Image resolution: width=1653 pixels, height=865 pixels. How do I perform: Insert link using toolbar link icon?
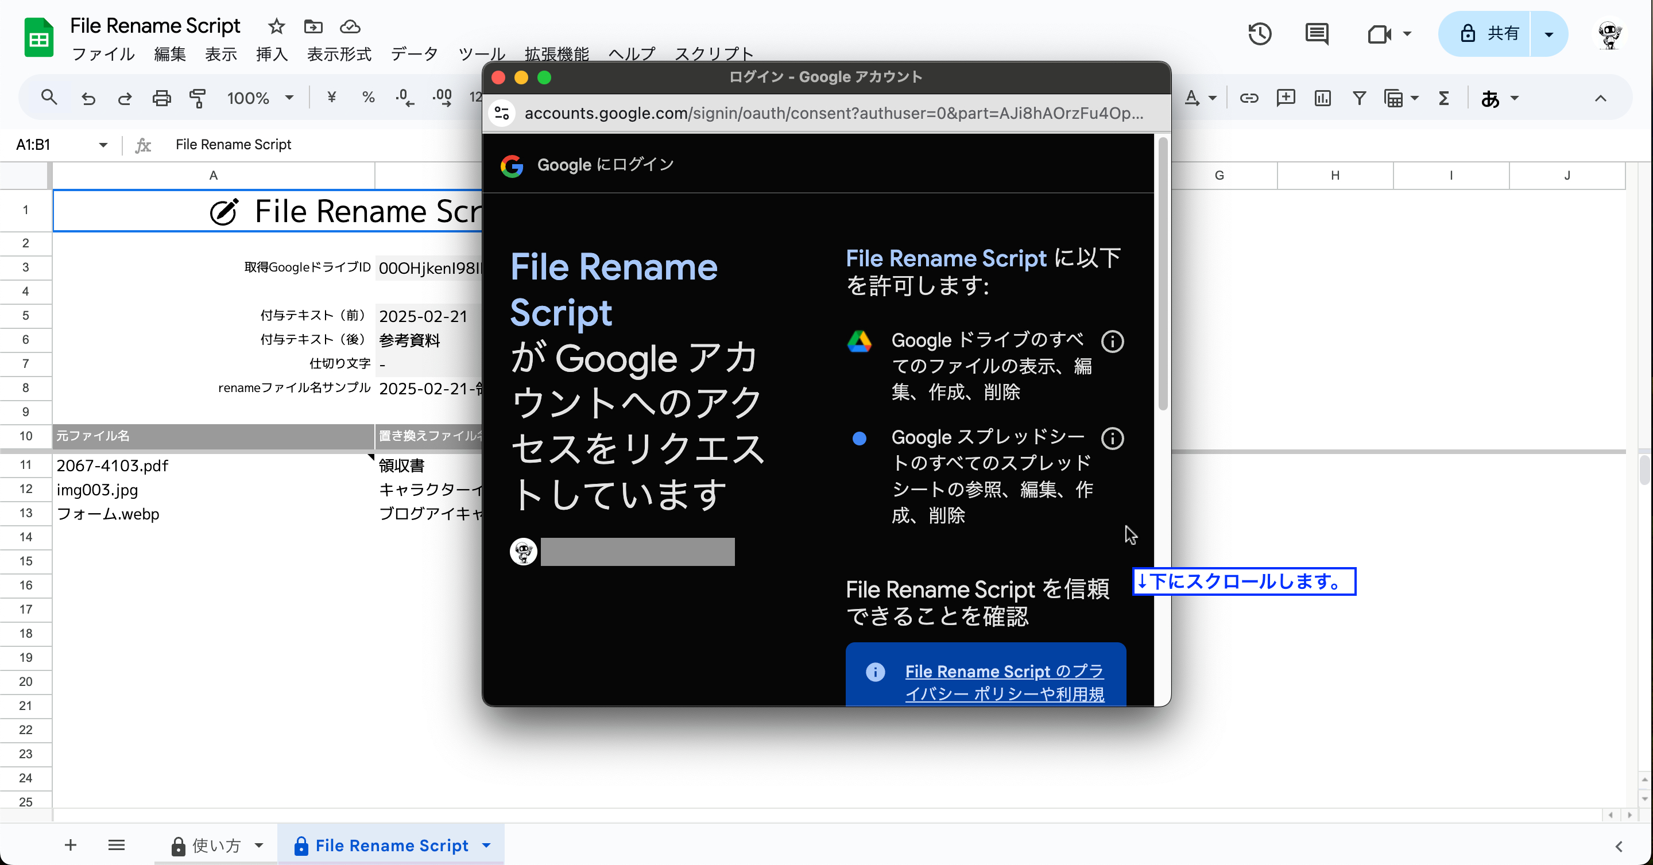click(1249, 98)
